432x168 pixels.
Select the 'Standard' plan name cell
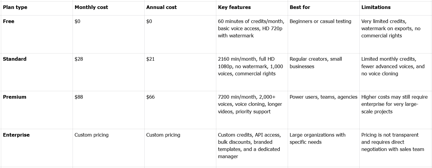(15, 59)
